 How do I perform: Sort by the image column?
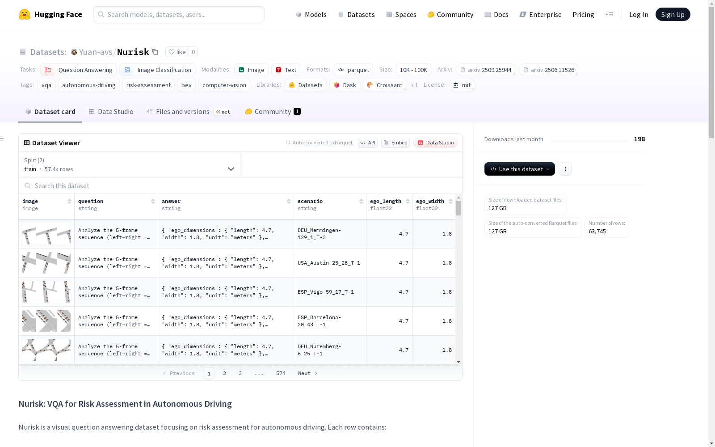[x=69, y=201]
